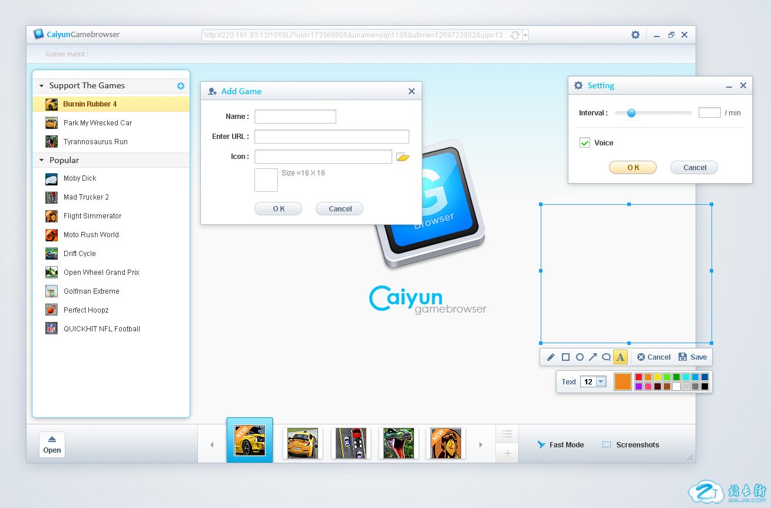Select the pencil drawing tool
The height and width of the screenshot is (508, 771).
point(551,357)
